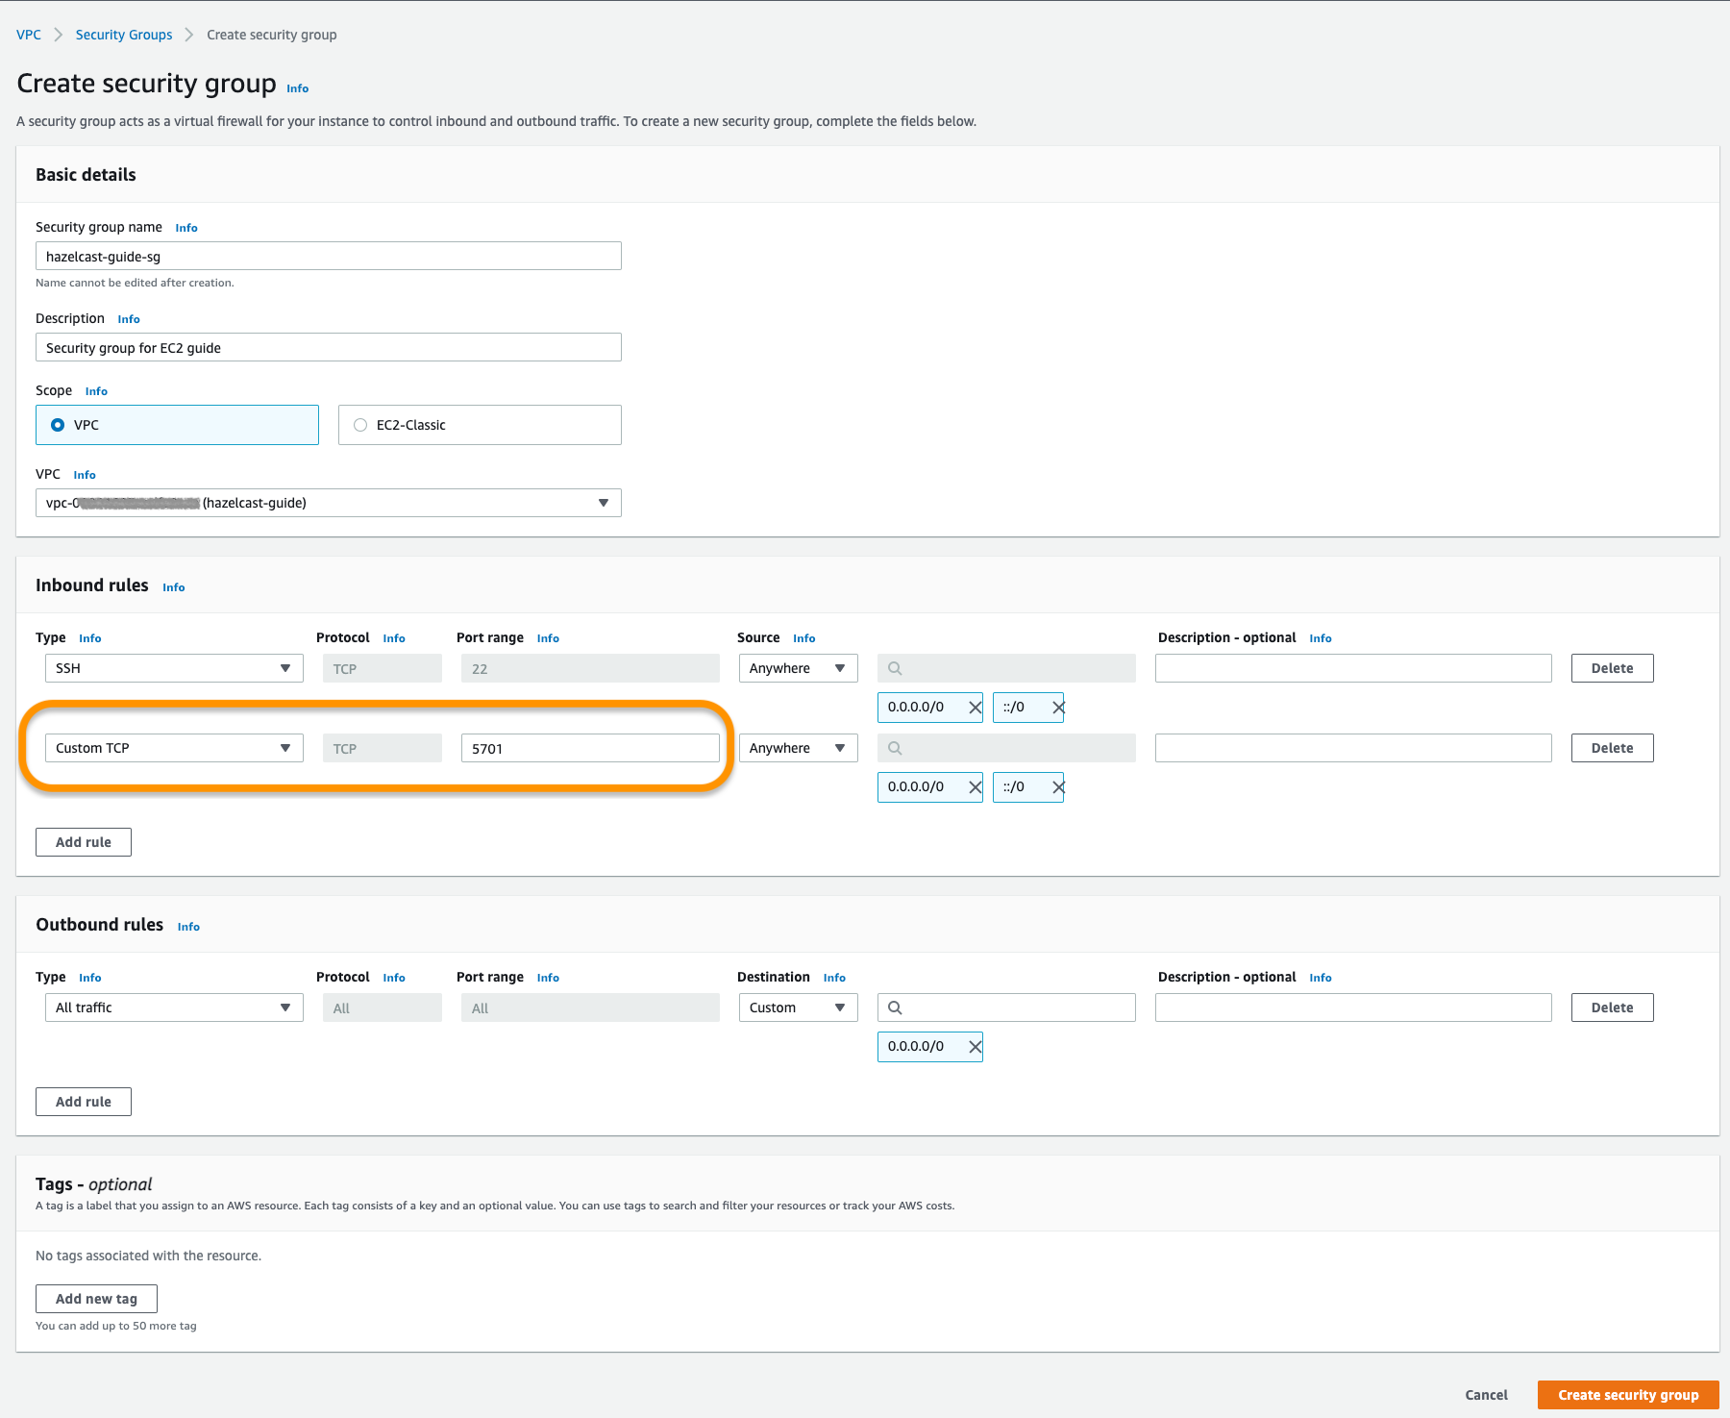Go to Security Groups breadcrumb
This screenshot has height=1418, width=1730.
[x=124, y=35]
